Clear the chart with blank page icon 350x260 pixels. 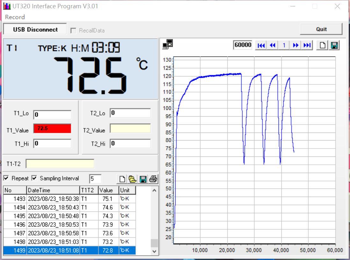[x=323, y=45]
